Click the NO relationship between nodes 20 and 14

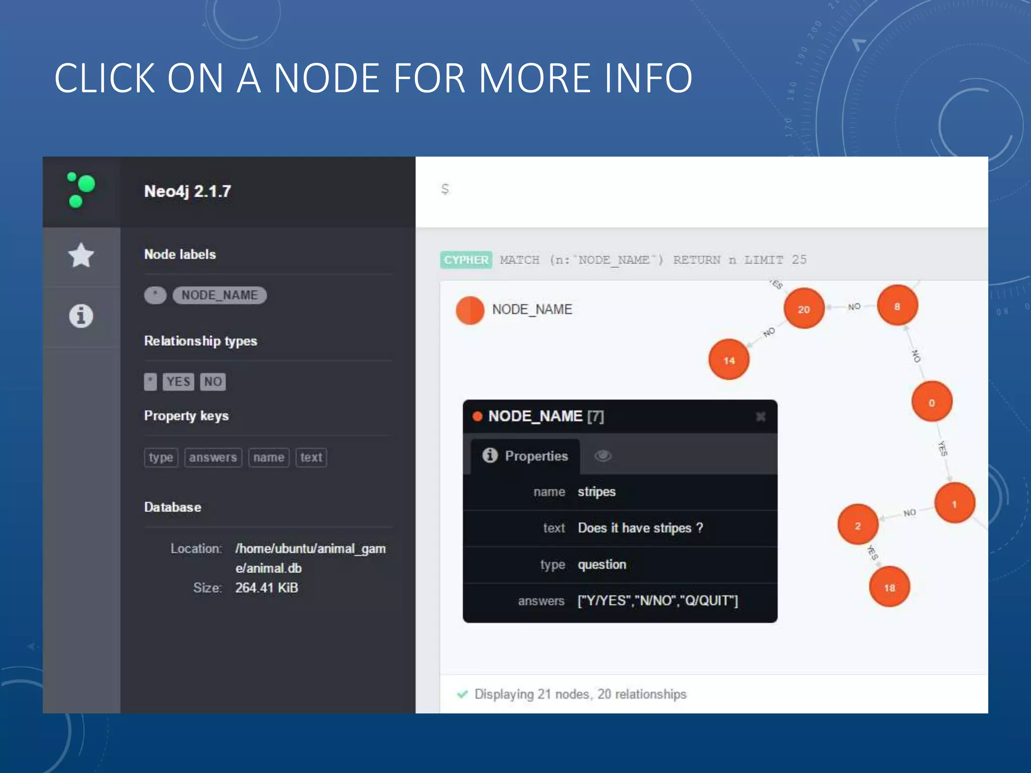[769, 333]
